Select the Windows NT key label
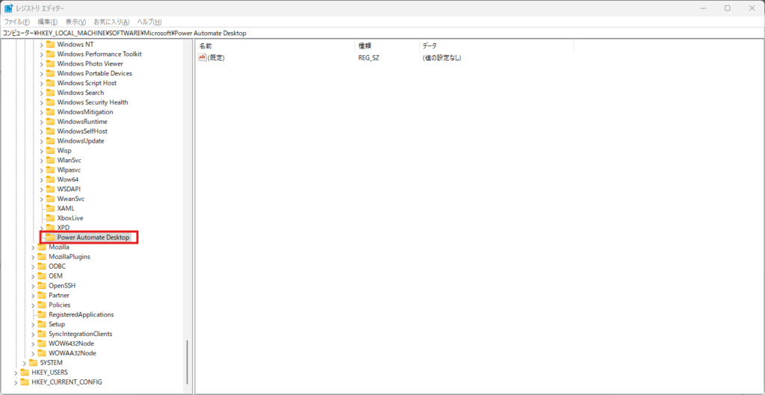The image size is (765, 395). click(75, 44)
